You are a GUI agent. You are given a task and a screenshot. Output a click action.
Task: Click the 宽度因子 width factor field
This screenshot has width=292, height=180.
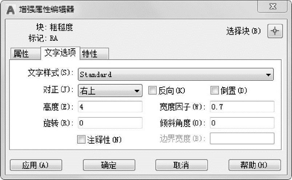coord(241,107)
